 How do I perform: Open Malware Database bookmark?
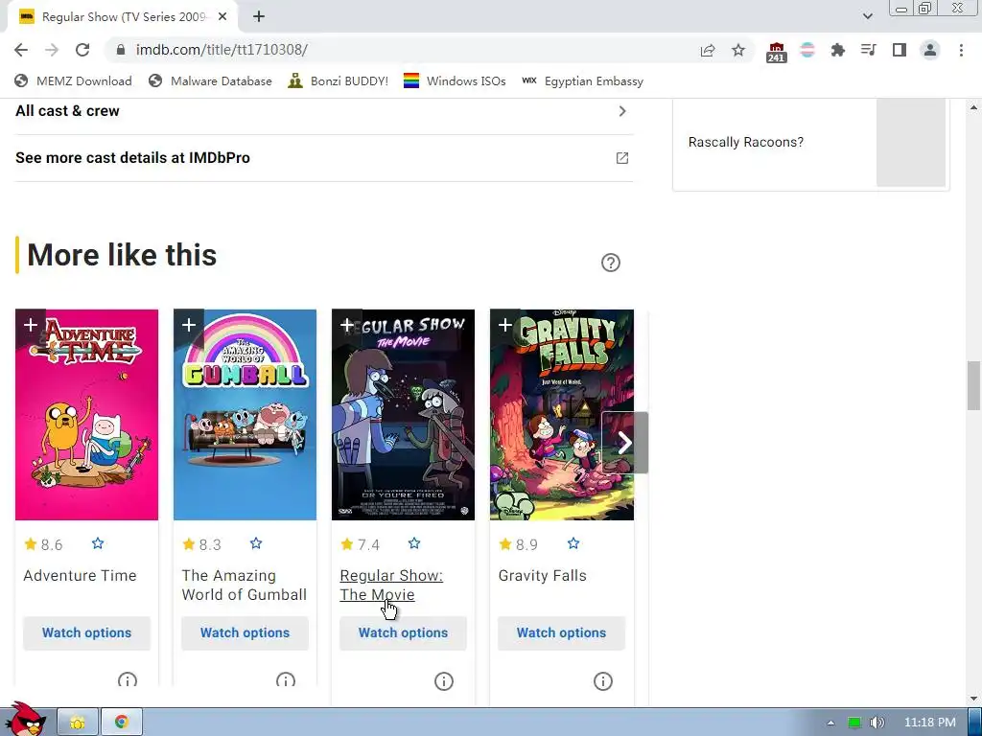point(210,80)
